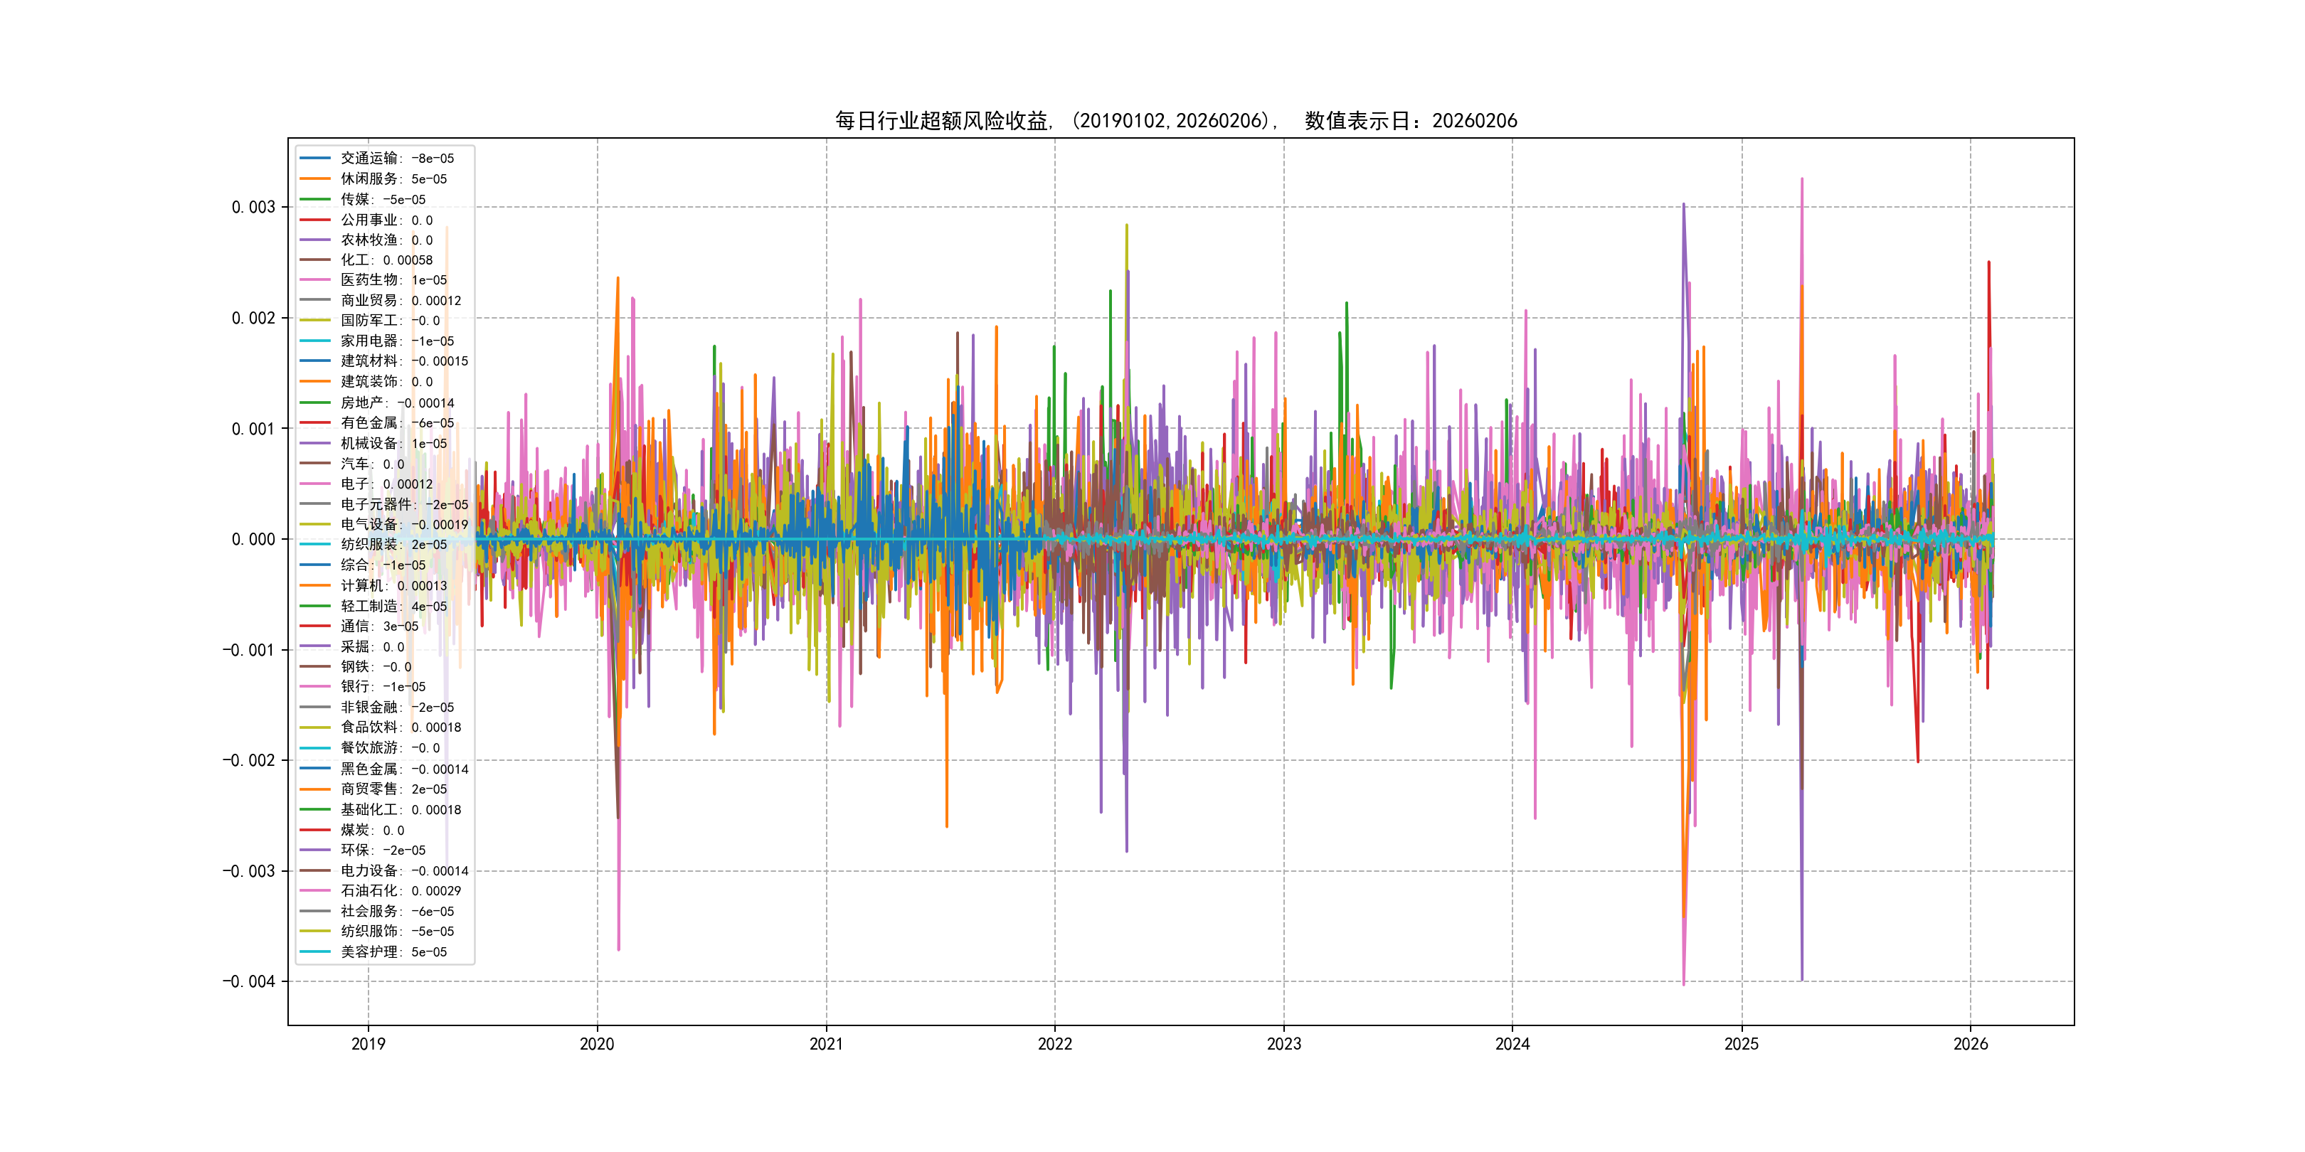Click the -0.004 y-axis tick label
This screenshot has width=2305, height=1152.
(x=249, y=981)
